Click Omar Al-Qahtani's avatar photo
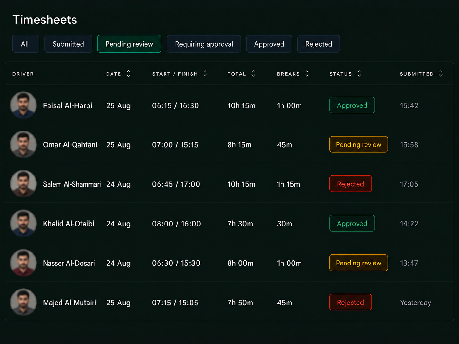Image resolution: width=459 pixels, height=344 pixels. pos(23,144)
